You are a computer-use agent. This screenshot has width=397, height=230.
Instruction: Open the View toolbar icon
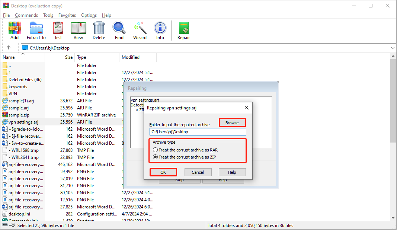click(78, 31)
